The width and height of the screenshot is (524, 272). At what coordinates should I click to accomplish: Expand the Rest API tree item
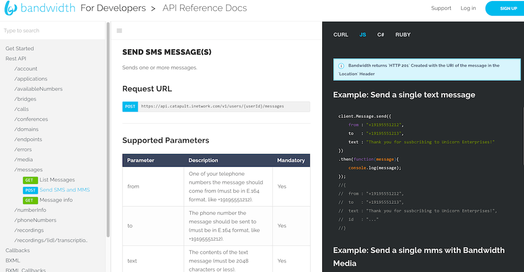coord(16,59)
